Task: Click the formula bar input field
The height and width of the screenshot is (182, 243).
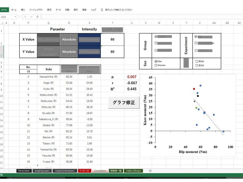Action: click(x=142, y=17)
